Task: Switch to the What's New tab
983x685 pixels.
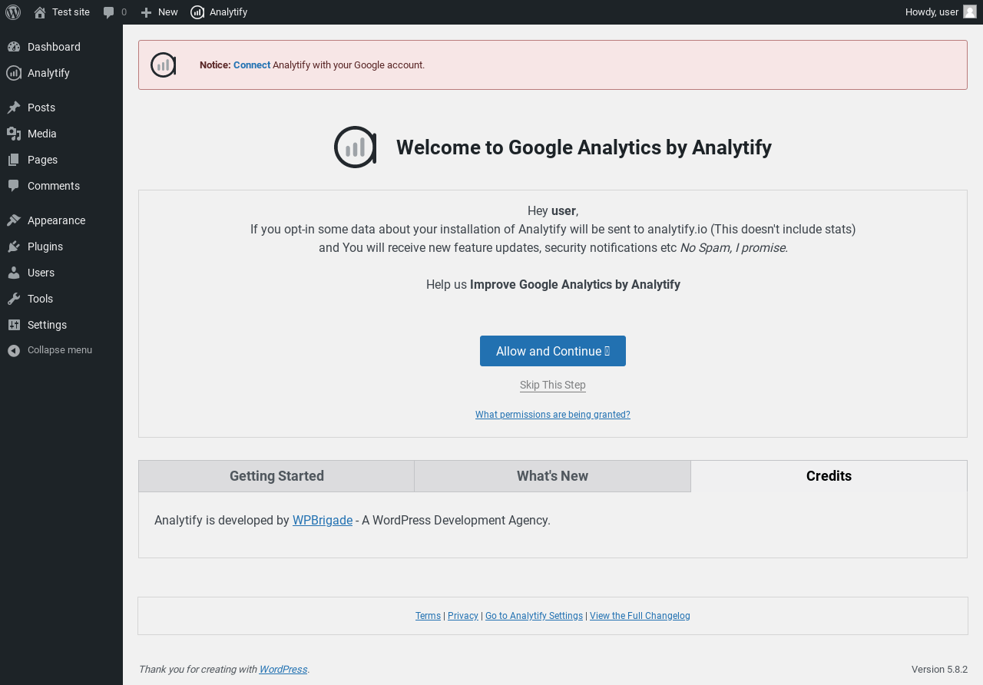Action: 553,476
